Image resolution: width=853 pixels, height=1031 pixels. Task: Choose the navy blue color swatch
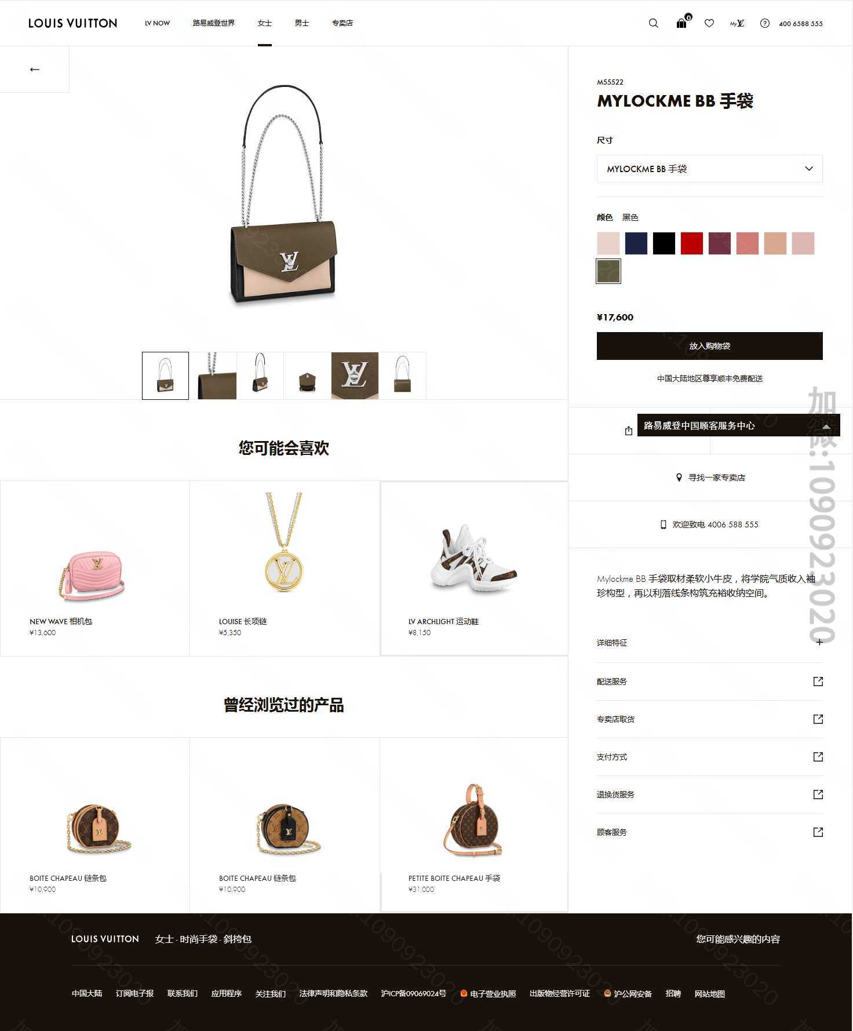tap(636, 243)
